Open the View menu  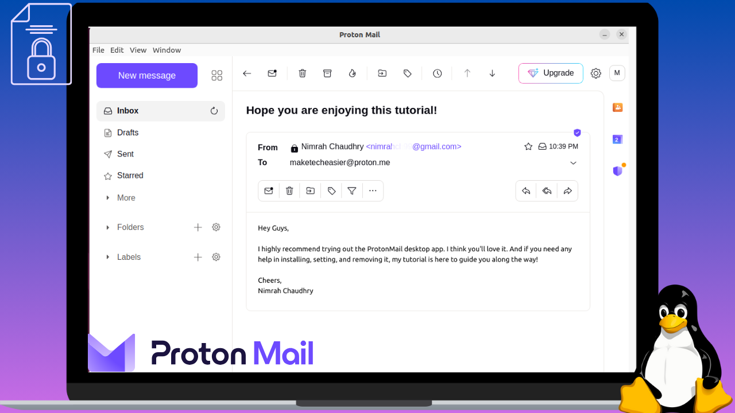pyautogui.click(x=138, y=50)
